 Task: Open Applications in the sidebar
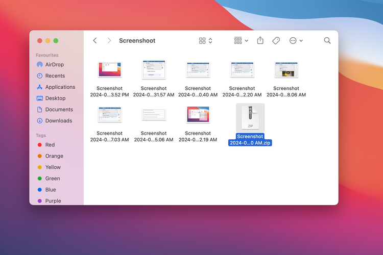[60, 87]
